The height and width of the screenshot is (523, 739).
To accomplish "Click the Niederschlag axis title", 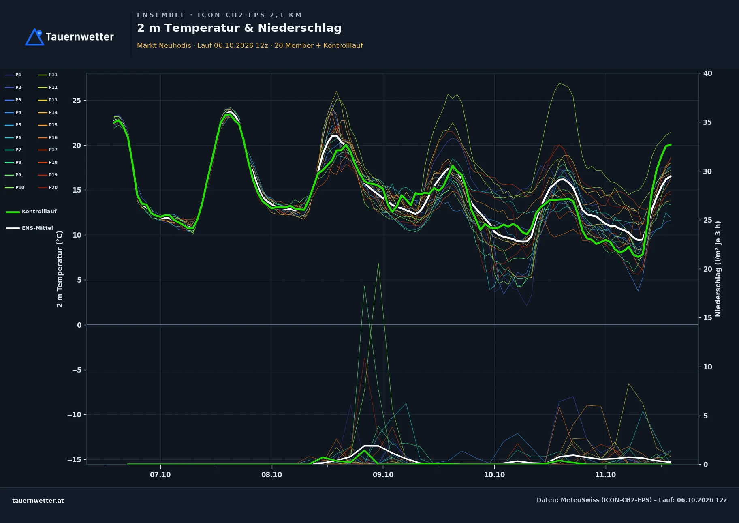I will coord(718,269).
